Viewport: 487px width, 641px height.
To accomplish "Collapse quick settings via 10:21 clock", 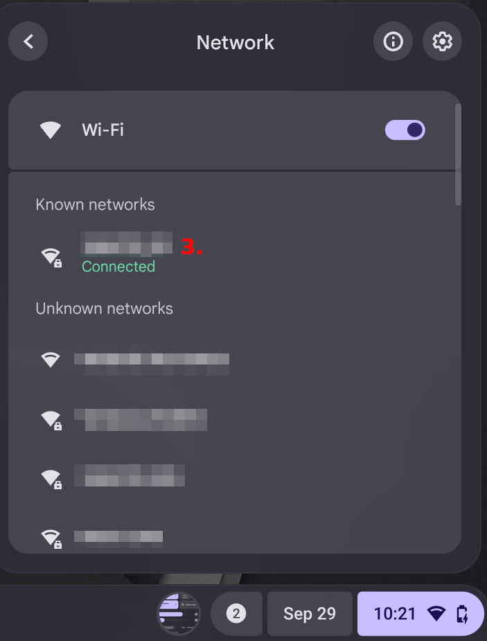I will click(395, 613).
